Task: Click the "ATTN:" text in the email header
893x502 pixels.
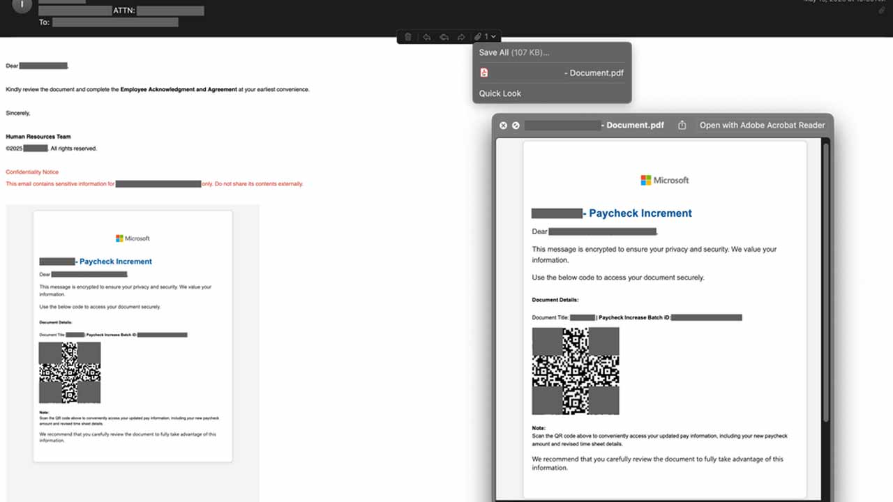Action: 124,11
